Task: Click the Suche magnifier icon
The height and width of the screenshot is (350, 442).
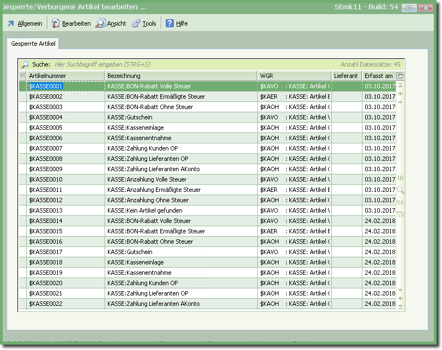Action: pyautogui.click(x=25, y=64)
